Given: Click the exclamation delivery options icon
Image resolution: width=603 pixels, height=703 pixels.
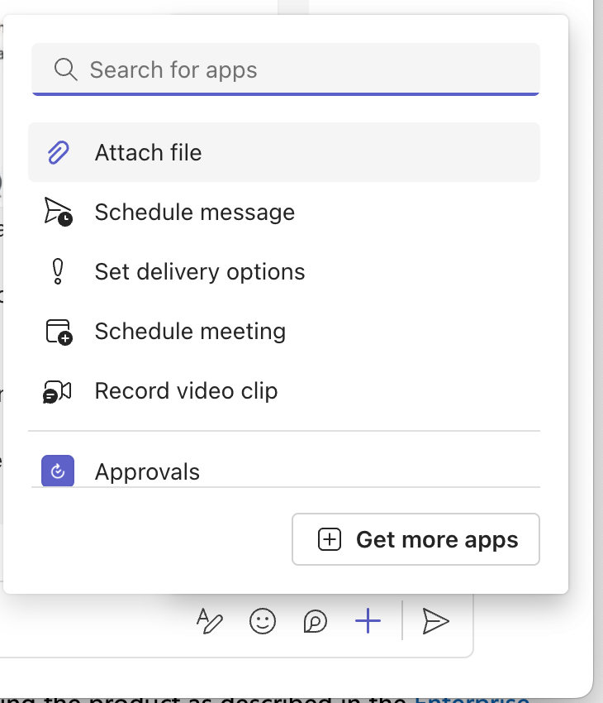Looking at the screenshot, I should 58,272.
